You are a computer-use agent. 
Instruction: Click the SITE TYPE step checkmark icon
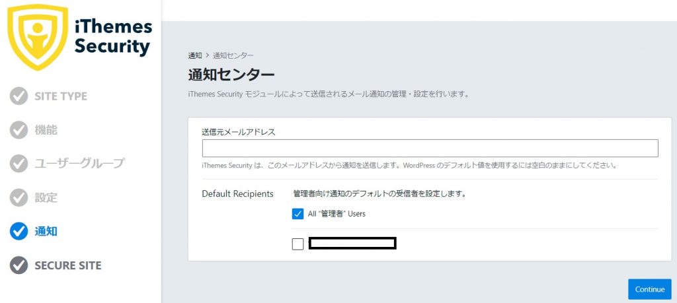19,96
